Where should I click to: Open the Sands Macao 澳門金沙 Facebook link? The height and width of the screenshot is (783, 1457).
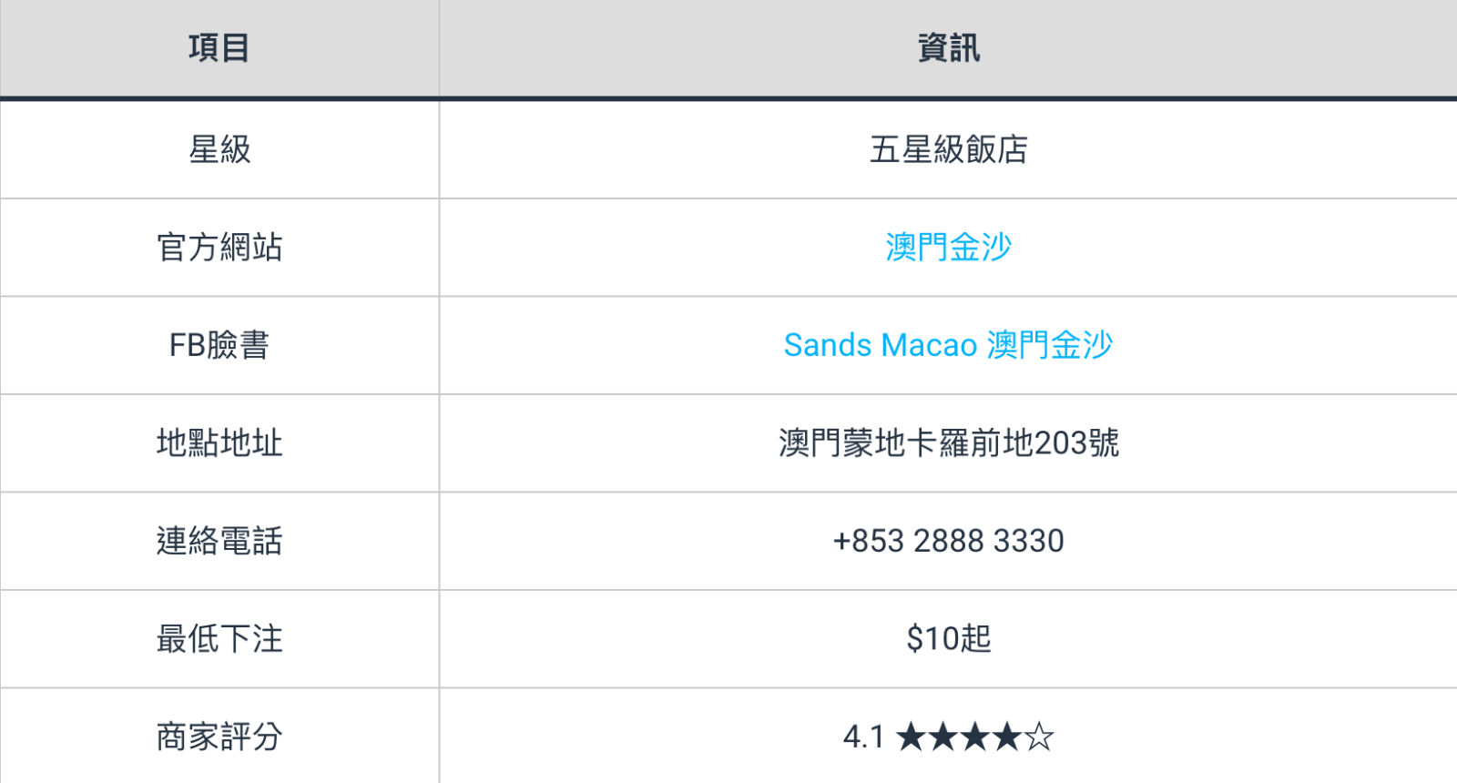(x=948, y=345)
